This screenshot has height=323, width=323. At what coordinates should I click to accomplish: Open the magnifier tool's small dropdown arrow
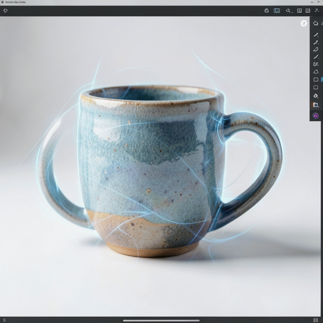tap(292, 12)
